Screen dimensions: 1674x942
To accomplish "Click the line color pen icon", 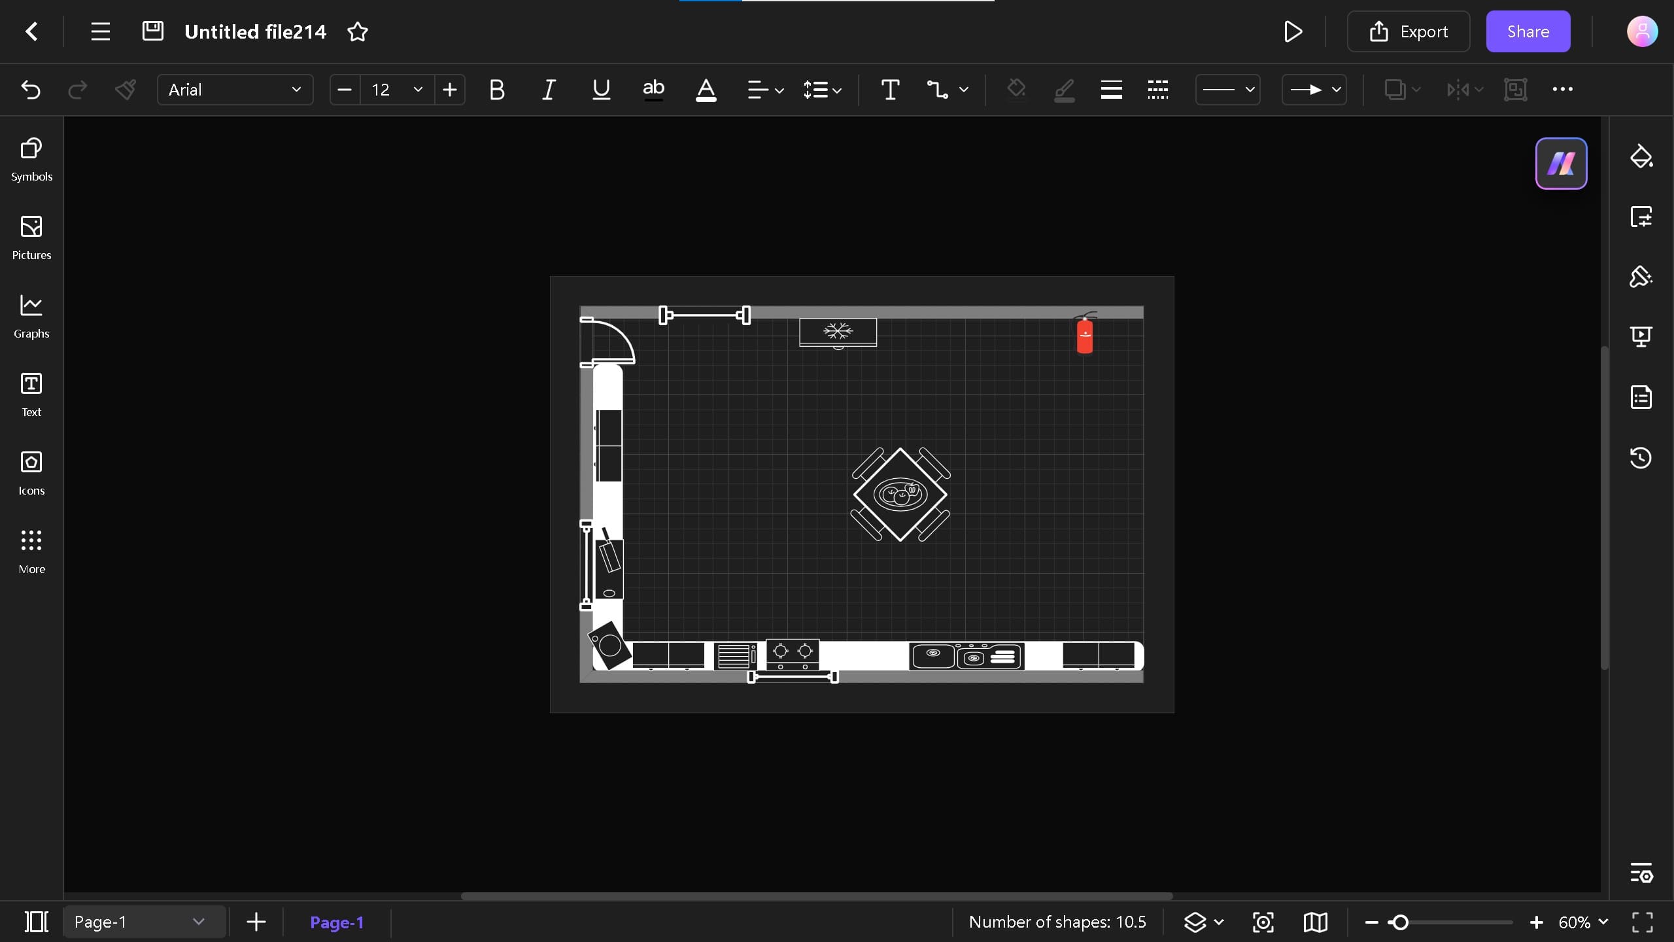I will pyautogui.click(x=1064, y=90).
